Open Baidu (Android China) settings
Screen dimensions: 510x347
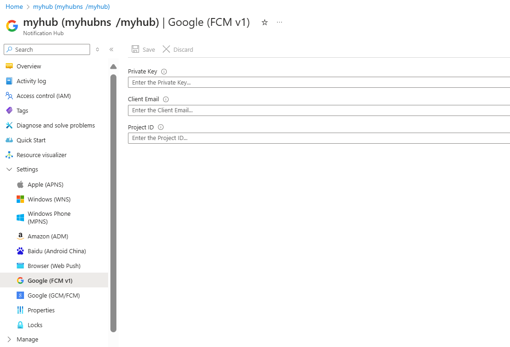(20, 251)
